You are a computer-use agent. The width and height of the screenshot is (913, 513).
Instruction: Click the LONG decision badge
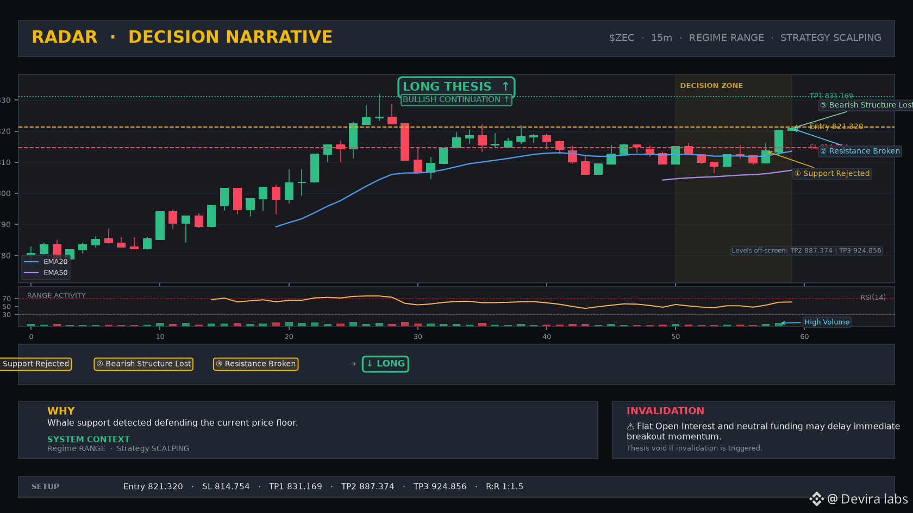pyautogui.click(x=385, y=364)
